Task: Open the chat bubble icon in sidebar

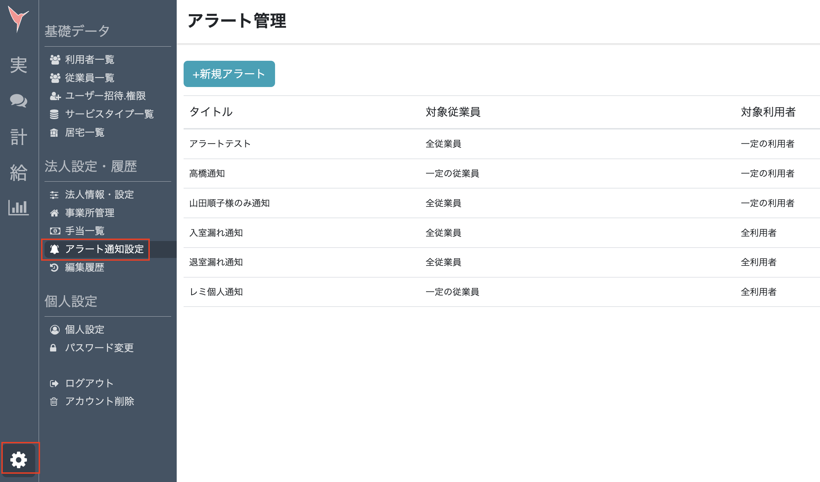Action: [x=19, y=101]
